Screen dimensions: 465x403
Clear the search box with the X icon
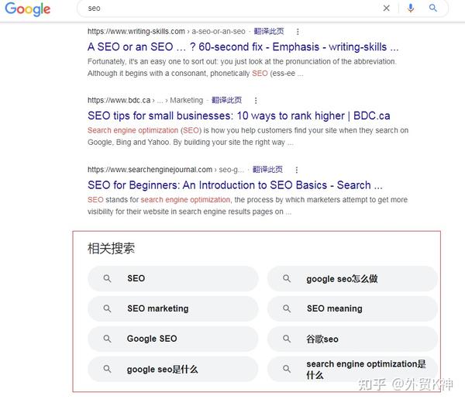[386, 9]
